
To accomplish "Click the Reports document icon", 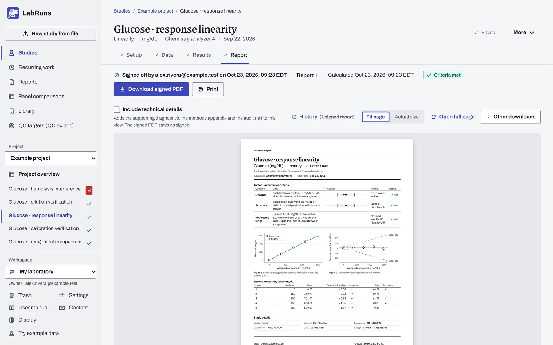I will pyautogui.click(x=11, y=82).
